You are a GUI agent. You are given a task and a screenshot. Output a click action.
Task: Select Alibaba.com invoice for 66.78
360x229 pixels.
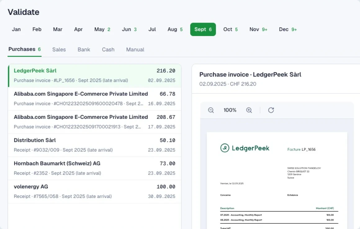[x=95, y=99]
